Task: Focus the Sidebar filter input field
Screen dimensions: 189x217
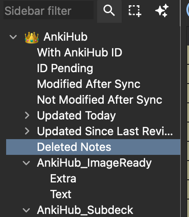Action: (49, 11)
